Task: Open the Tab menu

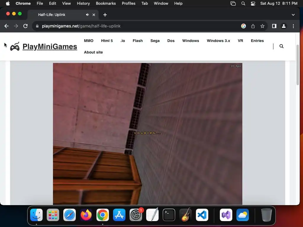Action: point(144,4)
